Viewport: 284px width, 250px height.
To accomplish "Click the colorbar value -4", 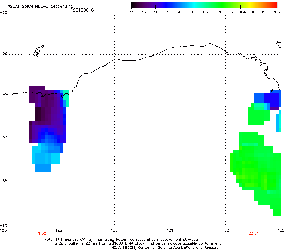I will pyautogui.click(x=178, y=12).
